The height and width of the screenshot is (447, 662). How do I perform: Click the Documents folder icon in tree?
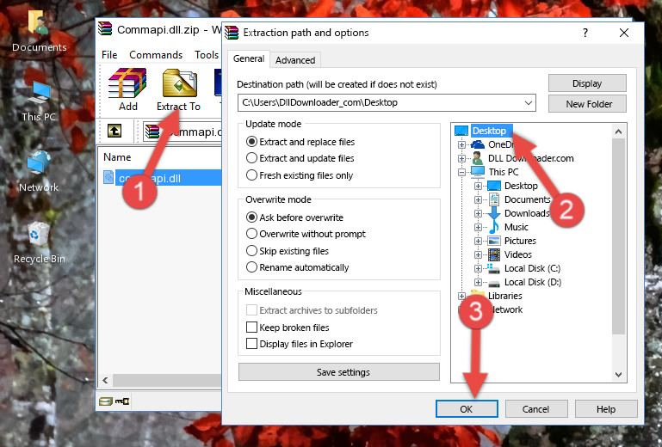point(493,199)
